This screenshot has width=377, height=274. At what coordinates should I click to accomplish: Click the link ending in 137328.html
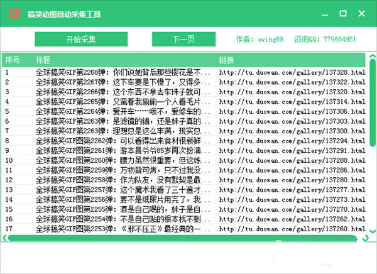[x=292, y=72]
